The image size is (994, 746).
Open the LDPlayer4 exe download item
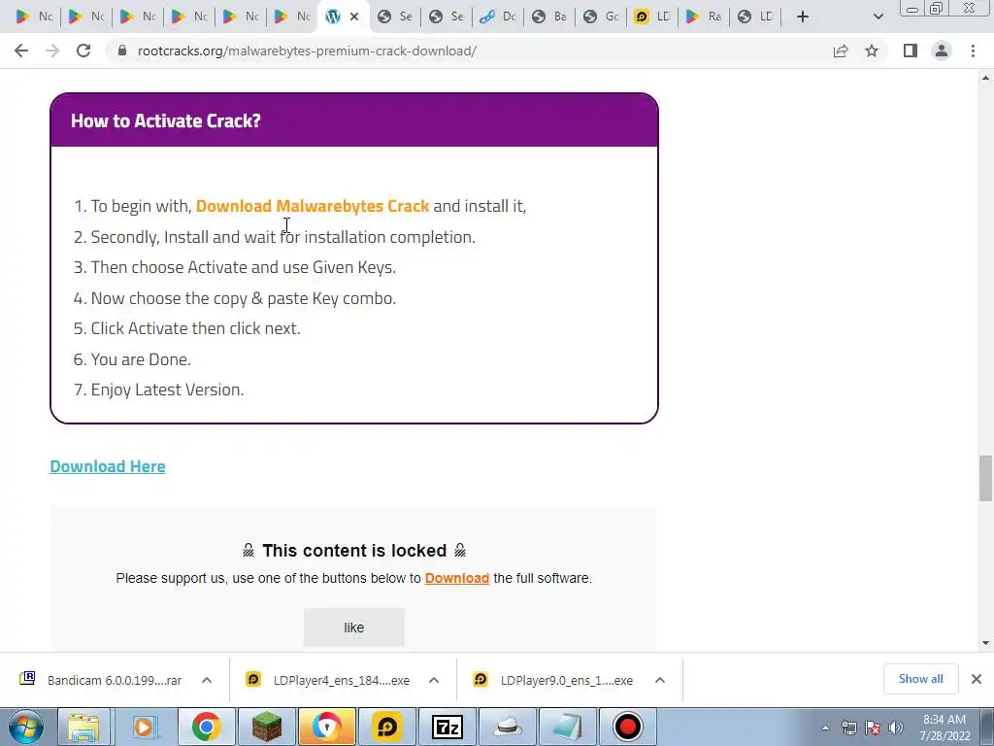click(x=328, y=680)
